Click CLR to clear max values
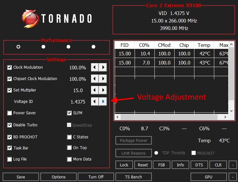The width and height of the screenshot is (238, 182). pos(218,165)
